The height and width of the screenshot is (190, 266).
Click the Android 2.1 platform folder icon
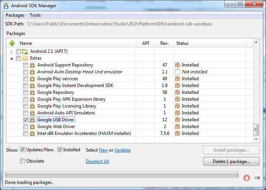[25, 51]
